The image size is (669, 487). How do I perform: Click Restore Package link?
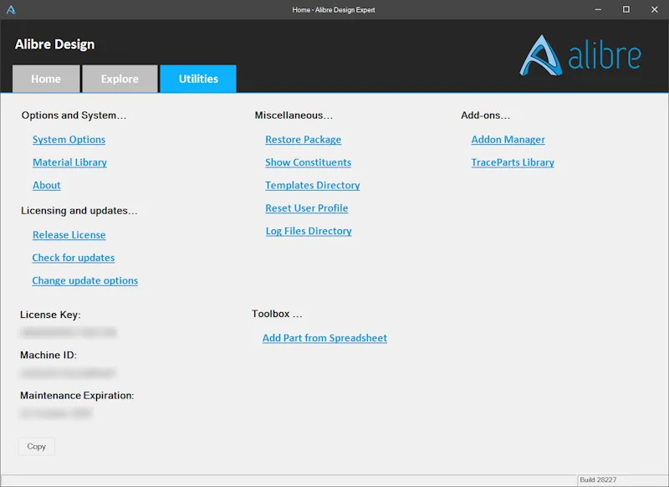point(304,140)
